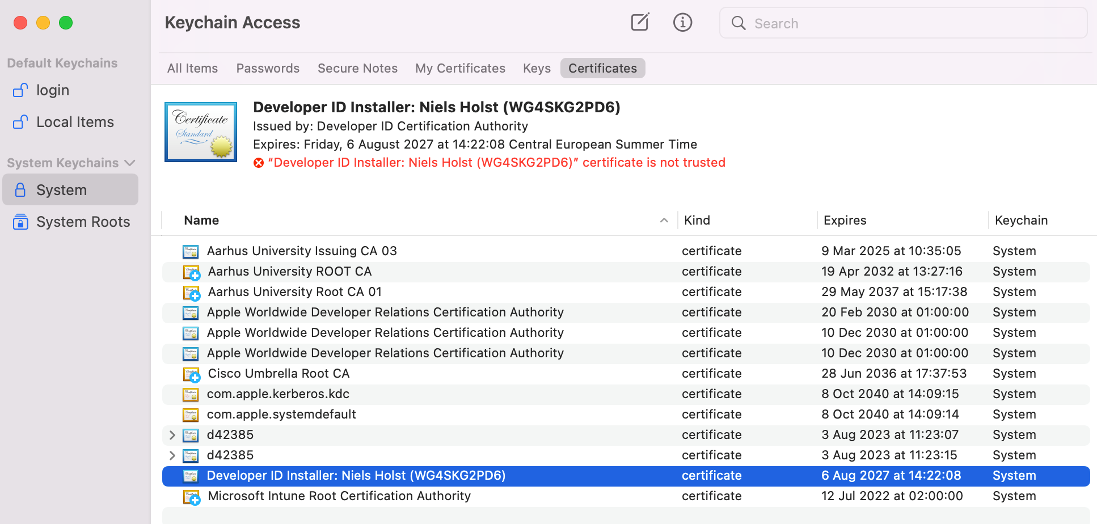The height and width of the screenshot is (524, 1097).
Task: Click the com.apple.kerberos.kdc certificate icon
Action: (x=191, y=394)
